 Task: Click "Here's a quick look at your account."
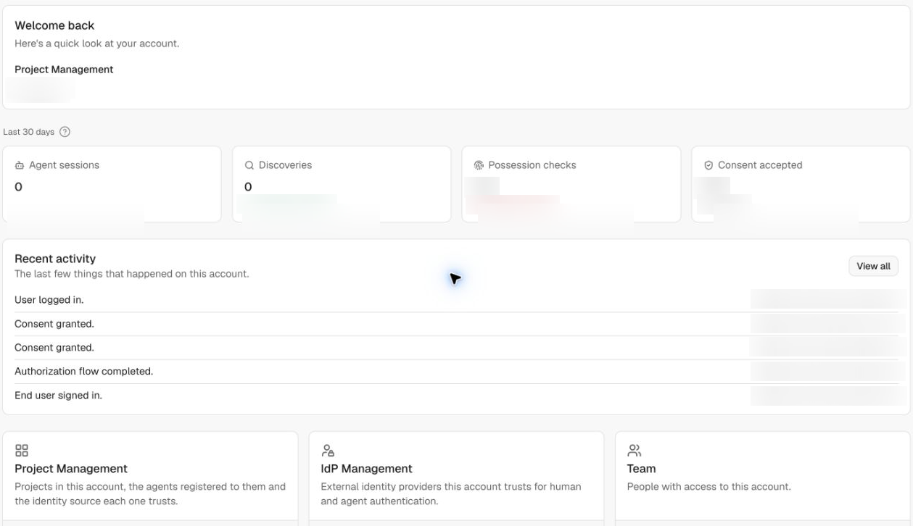tap(96, 43)
